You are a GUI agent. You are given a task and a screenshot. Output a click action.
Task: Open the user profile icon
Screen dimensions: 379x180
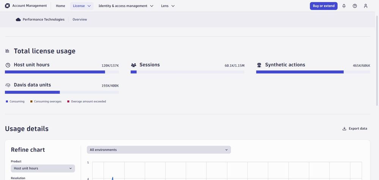[366, 6]
